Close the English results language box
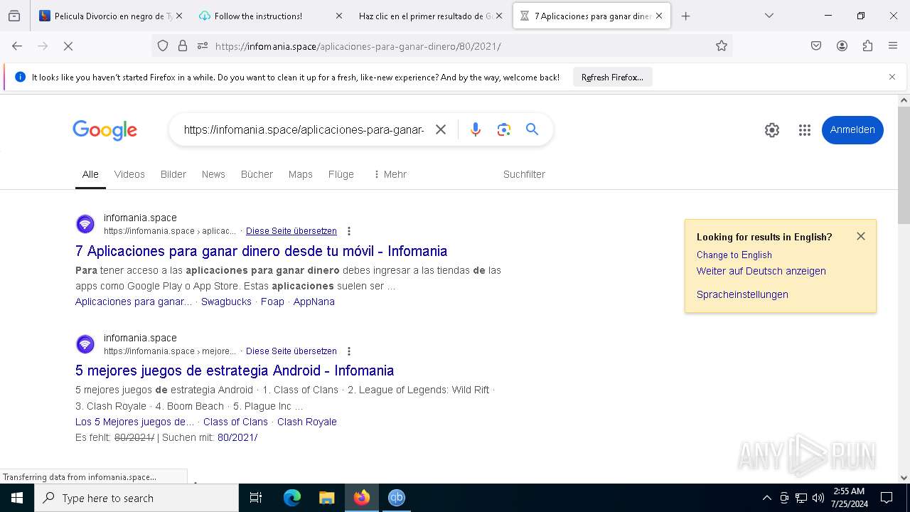The width and height of the screenshot is (910, 512). pos(861,236)
